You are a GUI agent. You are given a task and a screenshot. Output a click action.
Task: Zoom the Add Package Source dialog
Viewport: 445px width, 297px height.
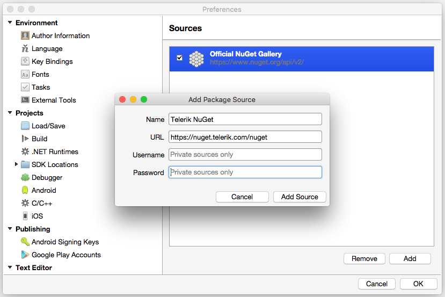coord(144,99)
